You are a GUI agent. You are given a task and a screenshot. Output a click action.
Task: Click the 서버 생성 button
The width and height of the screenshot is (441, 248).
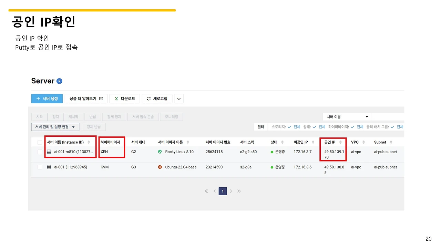pyautogui.click(x=47, y=99)
